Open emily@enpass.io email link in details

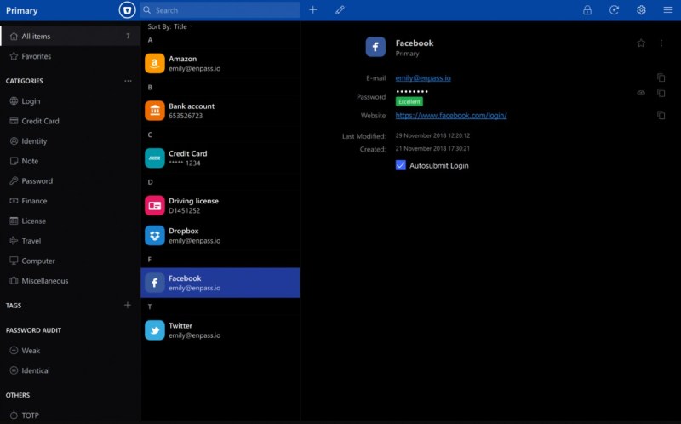[423, 78]
